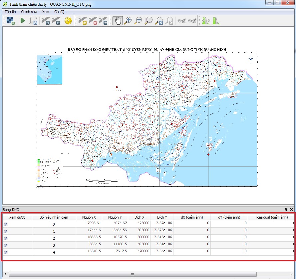296x279 pixels.
Task: Select cell with Đích Y 2.375e+06
Action: coord(162,230)
